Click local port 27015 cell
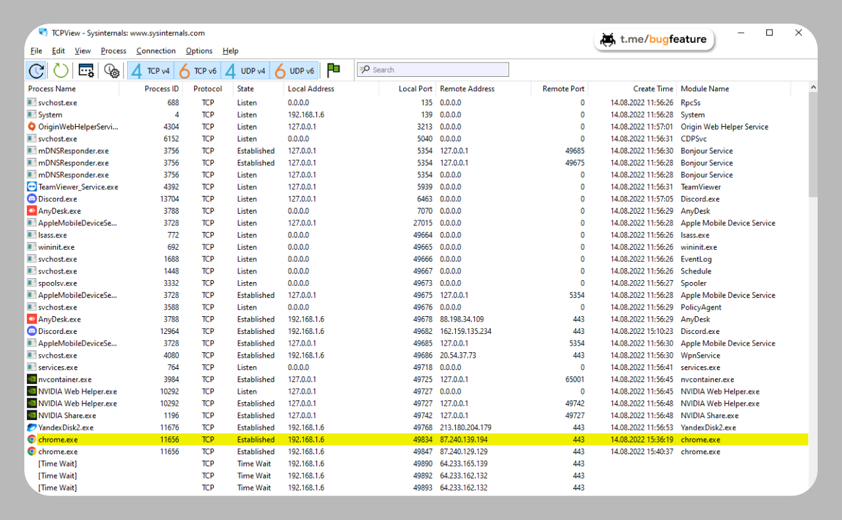The image size is (842, 520). 423,223
